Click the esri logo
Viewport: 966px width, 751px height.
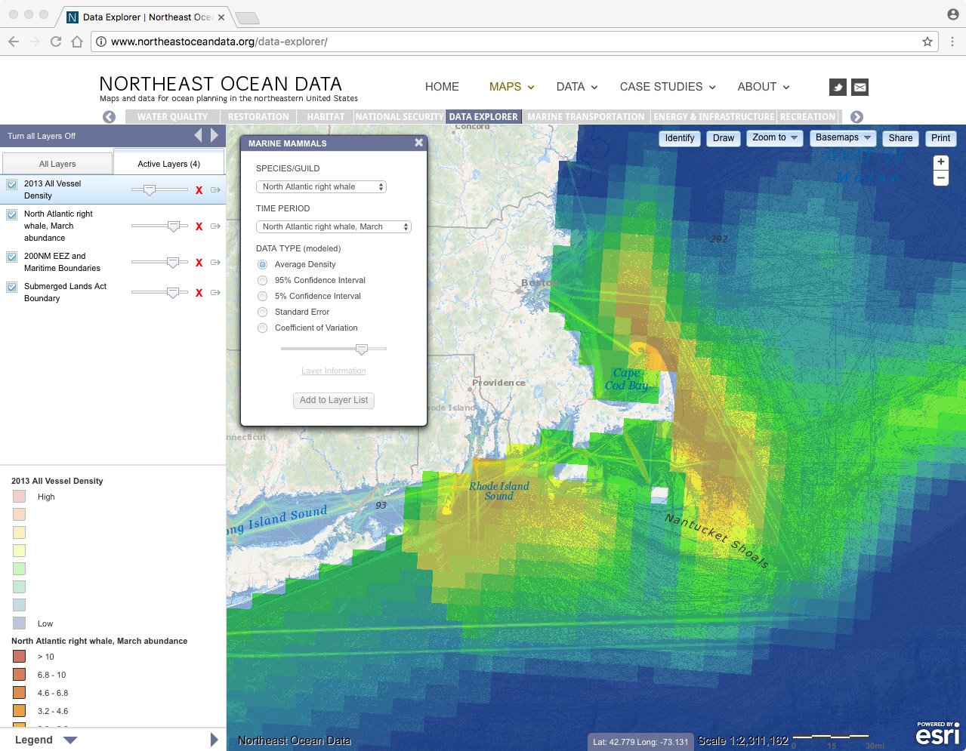pyautogui.click(x=938, y=734)
